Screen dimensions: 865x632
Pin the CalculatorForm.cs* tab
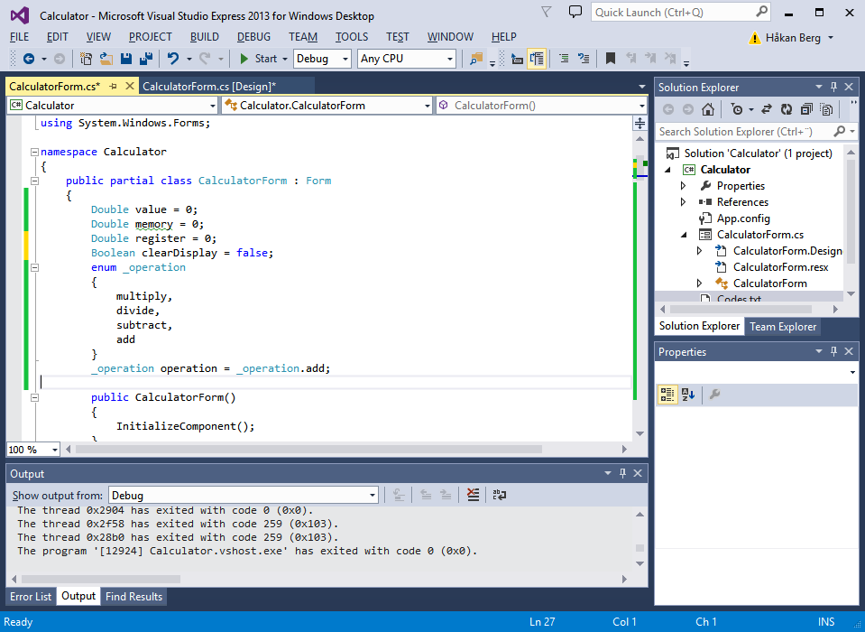click(x=113, y=86)
